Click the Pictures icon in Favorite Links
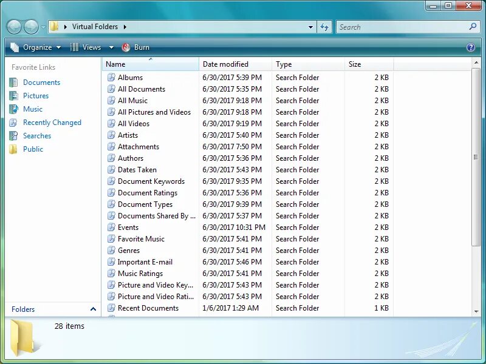Screen dimensions: 486x364 13,96
